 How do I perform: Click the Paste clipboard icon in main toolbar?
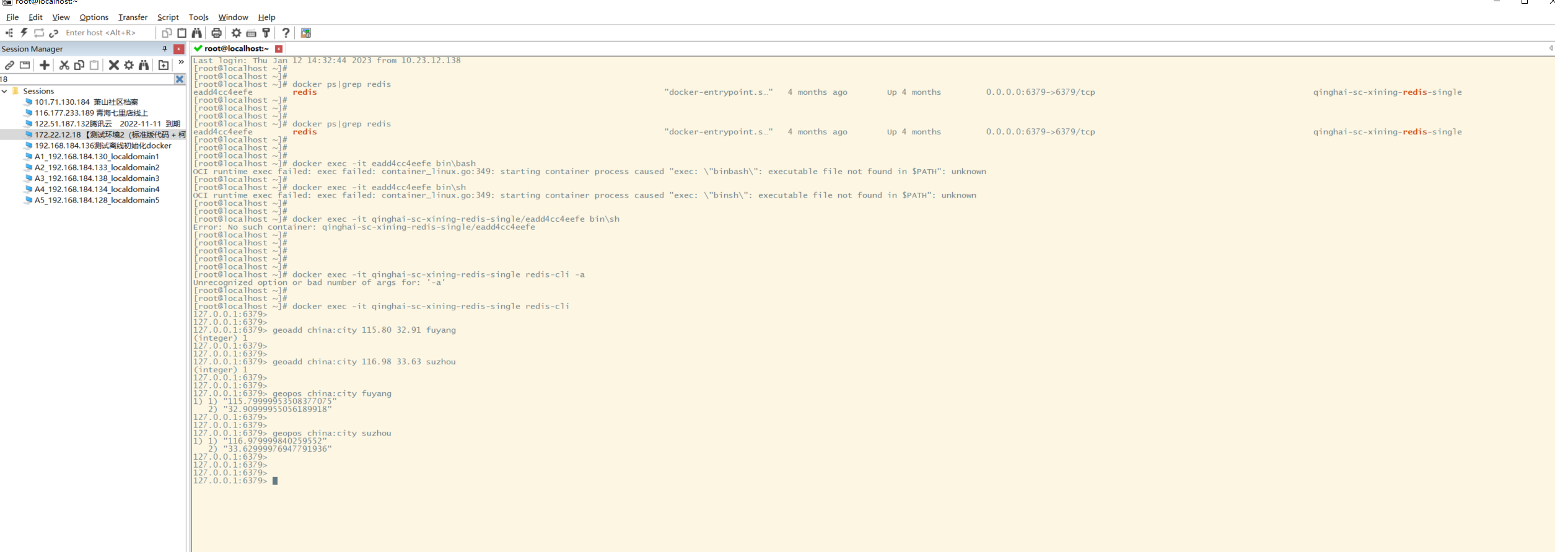tap(182, 33)
